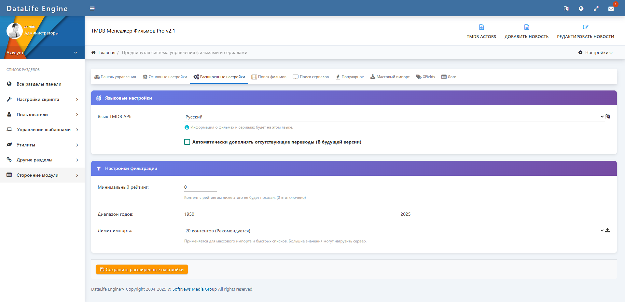Open the import limit dropdown

(x=394, y=231)
